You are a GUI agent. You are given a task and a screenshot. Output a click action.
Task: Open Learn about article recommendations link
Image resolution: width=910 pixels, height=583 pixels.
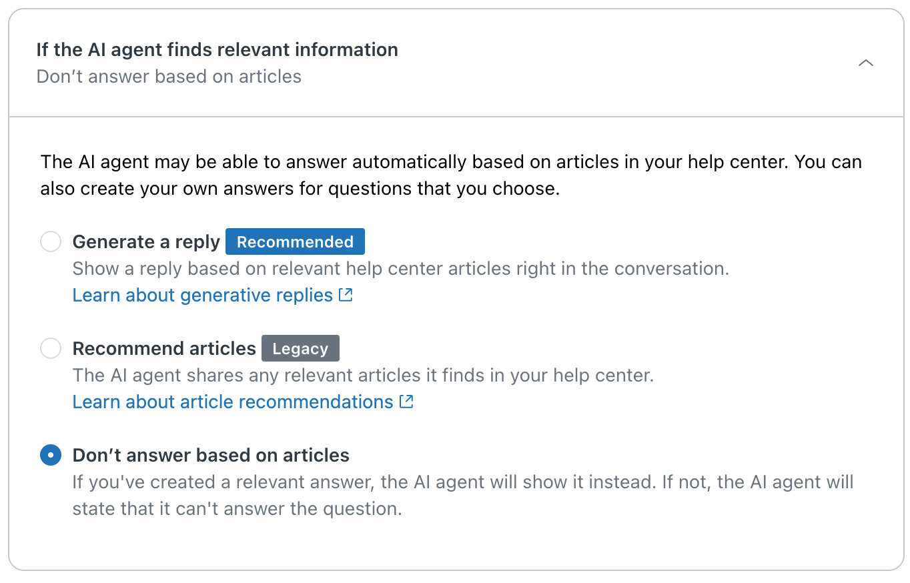[232, 402]
